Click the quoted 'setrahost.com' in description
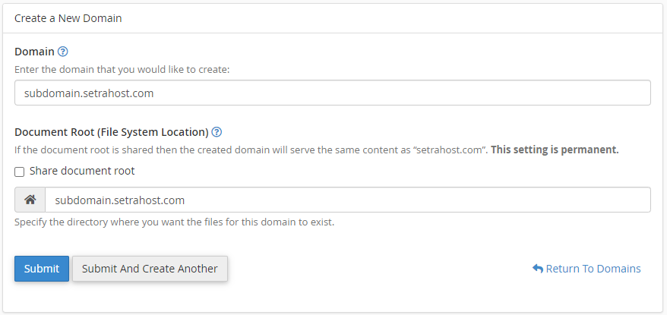 coord(450,150)
